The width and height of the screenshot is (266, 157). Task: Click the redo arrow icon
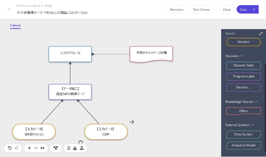point(17,148)
